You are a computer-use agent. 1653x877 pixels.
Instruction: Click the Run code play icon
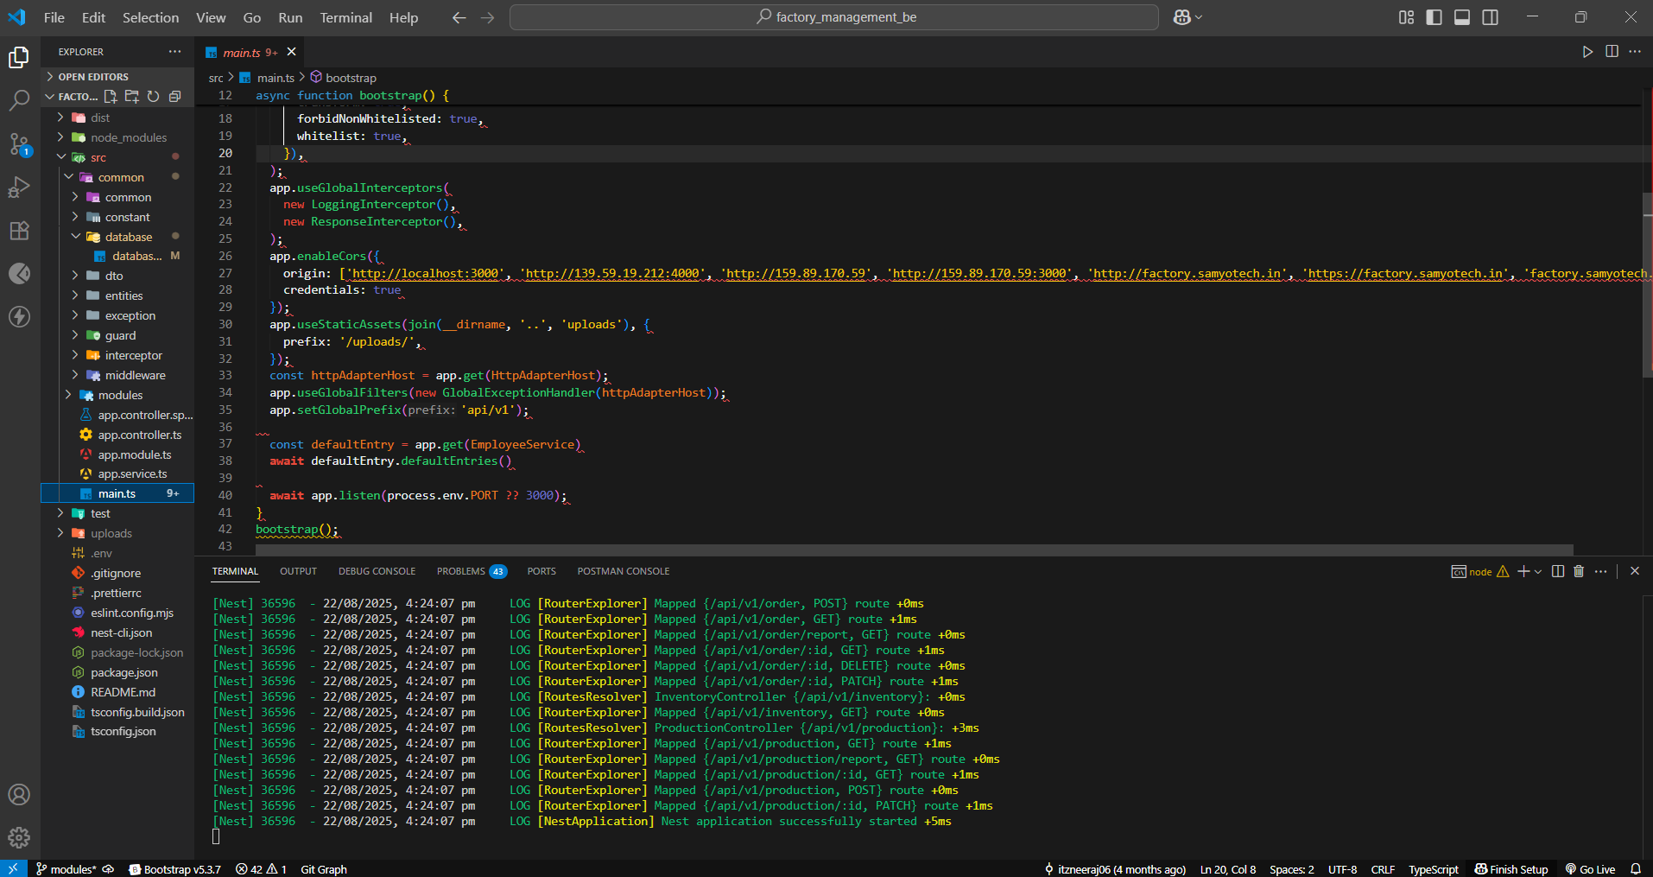coord(1587,52)
